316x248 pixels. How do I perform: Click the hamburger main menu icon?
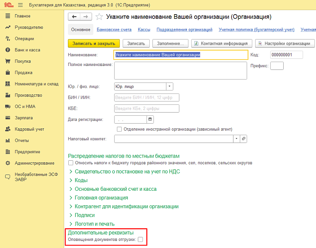click(x=20, y=5)
